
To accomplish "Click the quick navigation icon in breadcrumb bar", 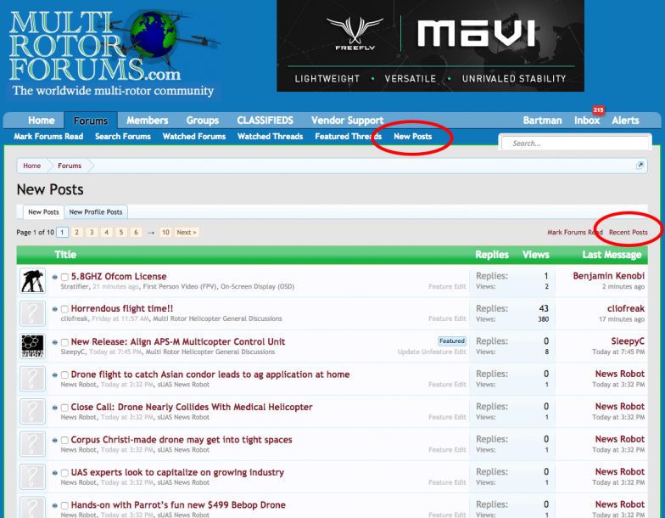I will coord(640,166).
